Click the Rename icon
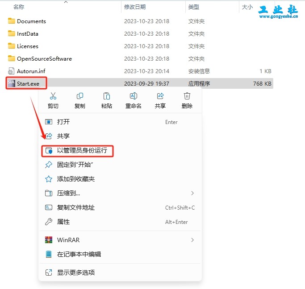305x289 pixels. pos(134,96)
